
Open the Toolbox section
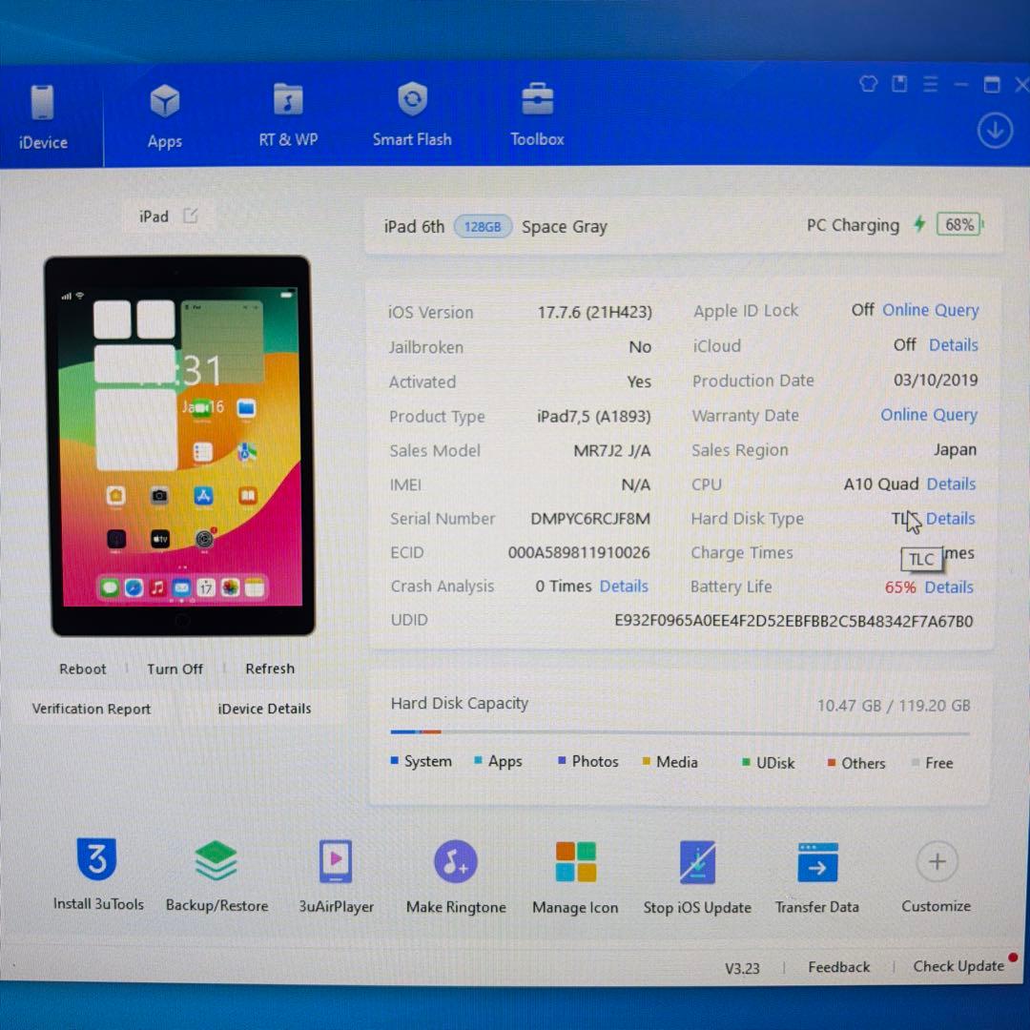(537, 112)
